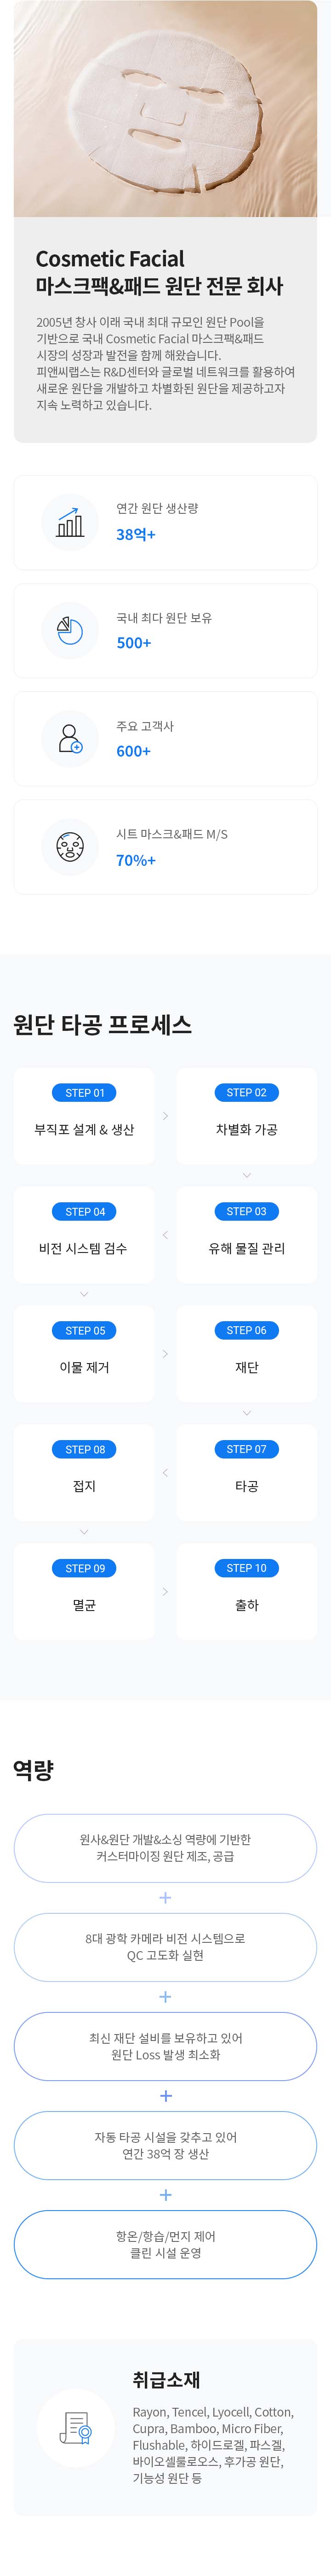331x2576 pixels.
Task: Click the down arrow below STEP 02 card
Action: click(246, 1175)
